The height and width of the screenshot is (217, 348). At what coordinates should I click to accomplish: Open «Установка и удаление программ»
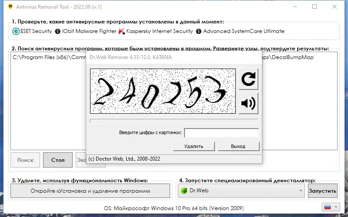(90, 191)
